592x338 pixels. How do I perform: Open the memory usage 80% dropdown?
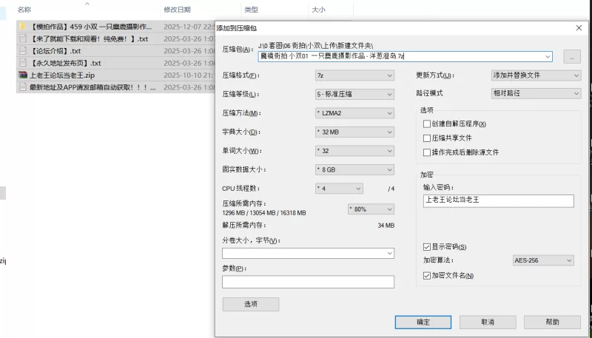[x=371, y=209]
